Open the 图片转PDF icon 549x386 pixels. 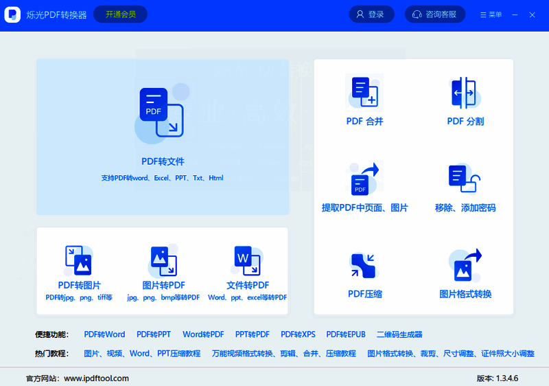(x=163, y=260)
